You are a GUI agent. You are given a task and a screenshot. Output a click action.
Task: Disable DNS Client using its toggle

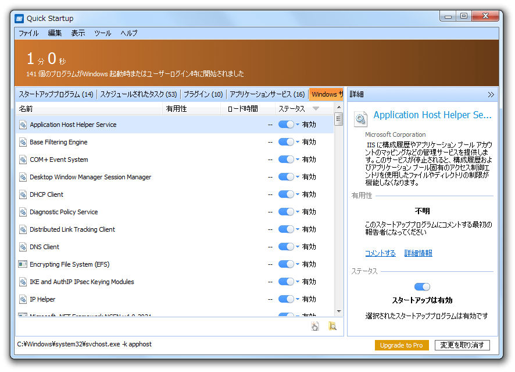click(286, 246)
